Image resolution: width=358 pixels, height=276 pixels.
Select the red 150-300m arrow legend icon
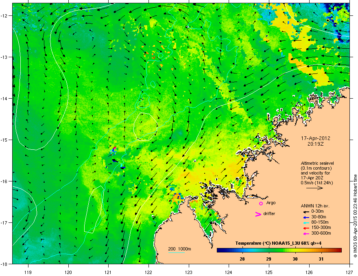point(306,228)
